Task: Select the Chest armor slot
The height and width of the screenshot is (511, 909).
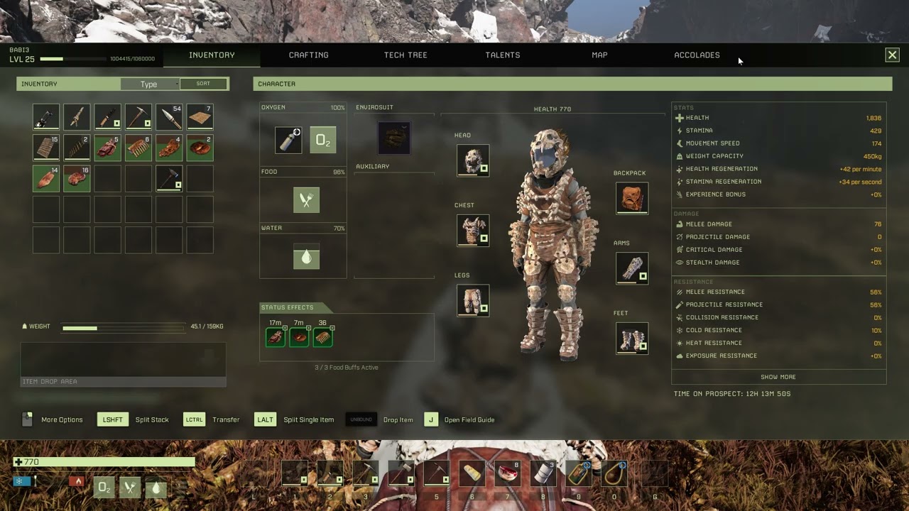Action: tap(473, 231)
